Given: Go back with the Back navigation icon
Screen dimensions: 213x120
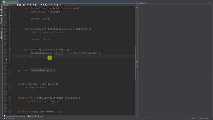Looking at the screenshot, I should click(x=20, y=5).
